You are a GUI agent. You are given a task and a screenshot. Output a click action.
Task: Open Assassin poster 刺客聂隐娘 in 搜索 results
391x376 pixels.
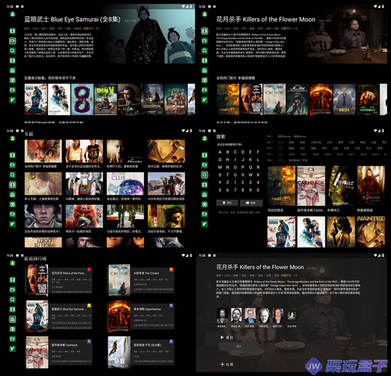pos(370,186)
